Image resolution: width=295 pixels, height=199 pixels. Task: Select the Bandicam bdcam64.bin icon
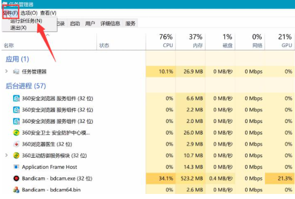pos(16,190)
